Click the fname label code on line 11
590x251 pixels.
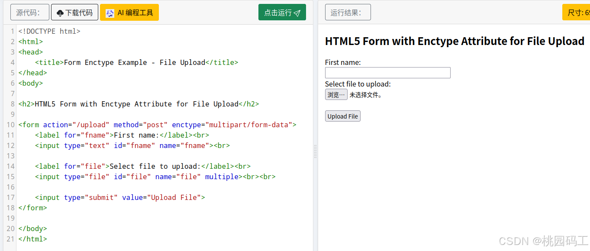[122, 135]
